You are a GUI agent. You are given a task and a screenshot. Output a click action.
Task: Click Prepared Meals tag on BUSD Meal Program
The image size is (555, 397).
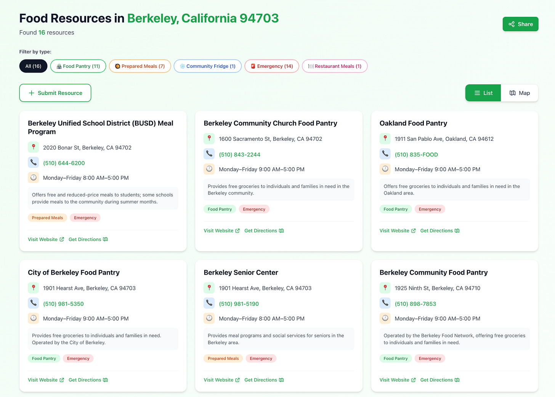tap(47, 218)
